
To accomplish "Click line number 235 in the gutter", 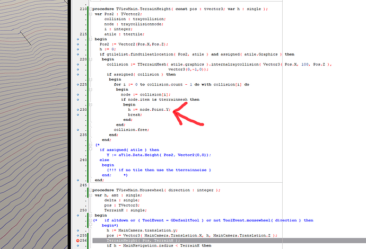I will (x=83, y=135).
